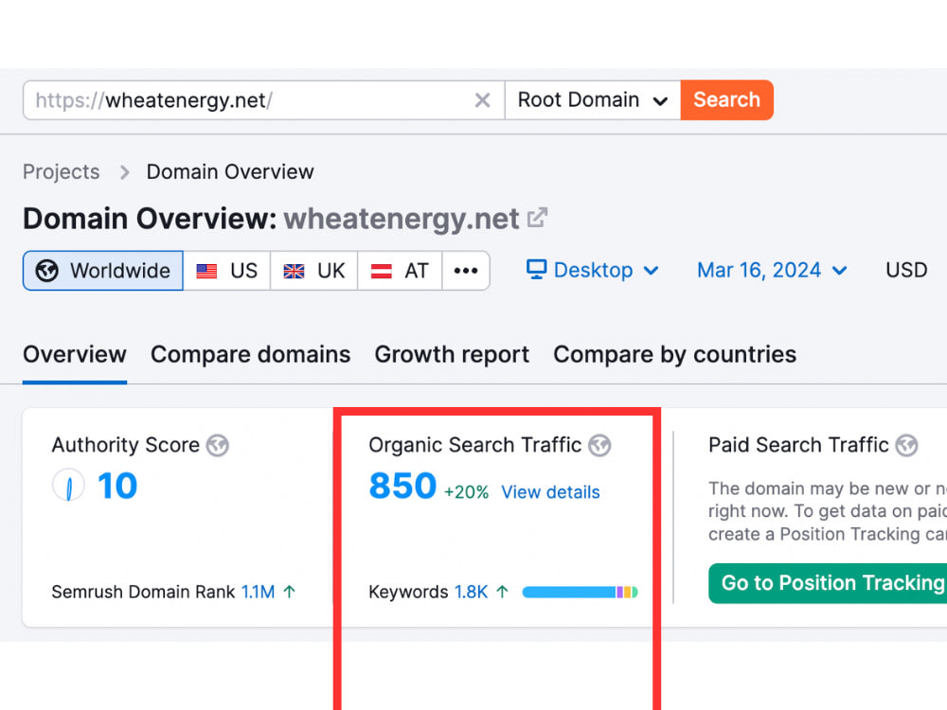The height and width of the screenshot is (710, 947).
Task: Open more countries ellipsis menu
Action: 466,271
